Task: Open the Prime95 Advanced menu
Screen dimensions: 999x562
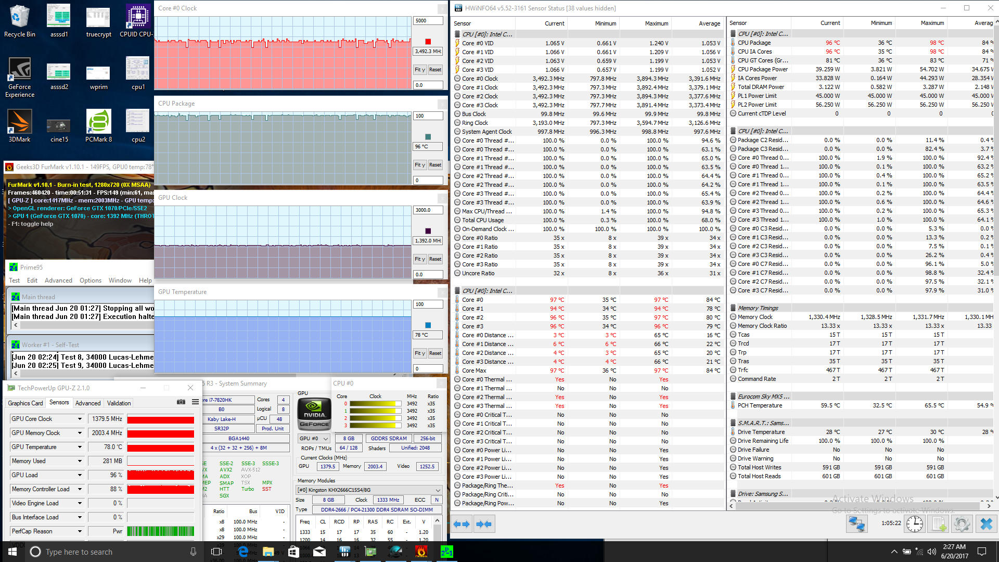Action: [x=58, y=280]
